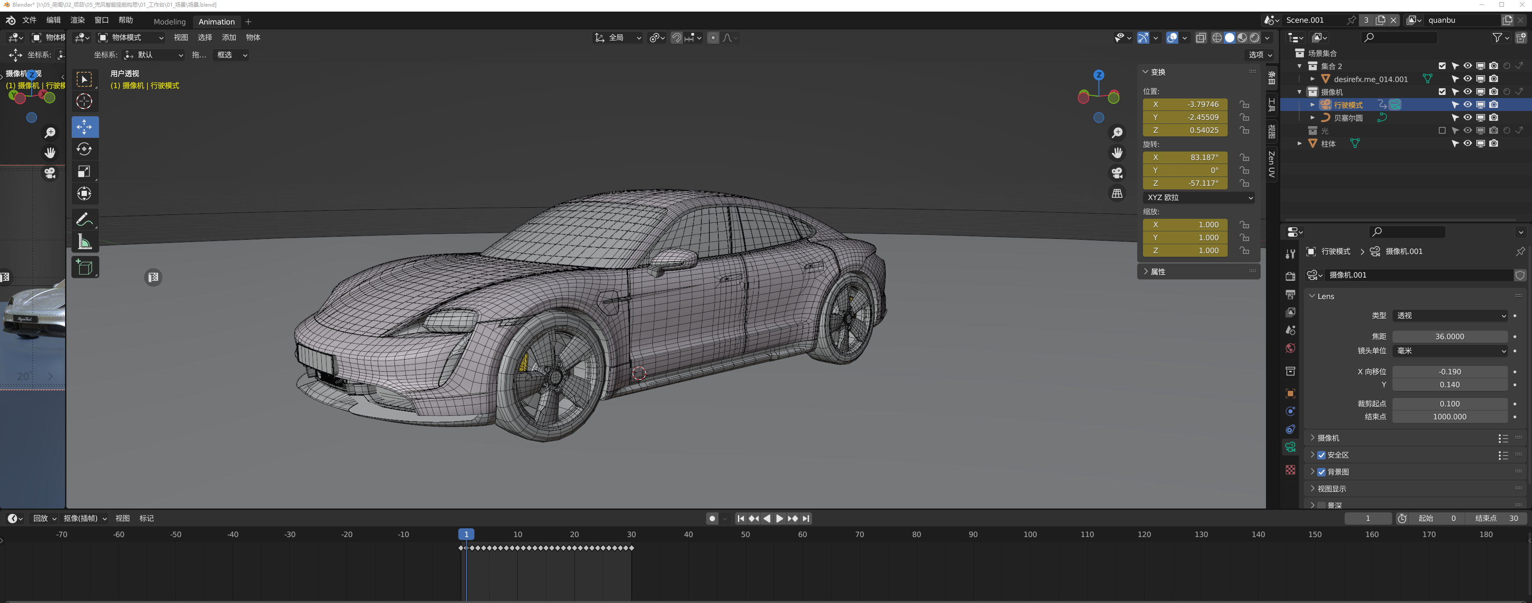
Task: Open the World properties tab
Action: click(x=1290, y=348)
